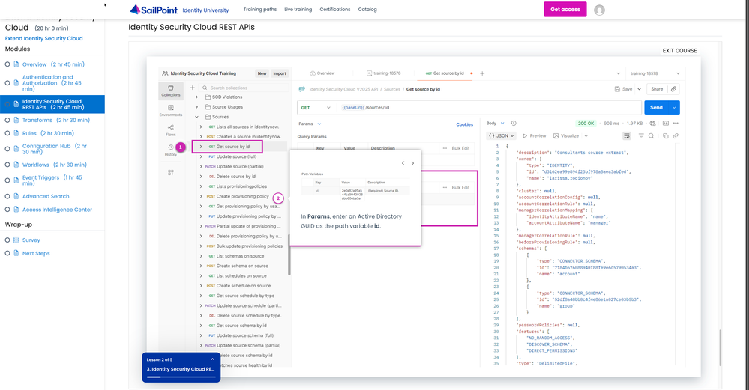
Task: Click the search magnifier icon in response toolbar
Action: point(651,136)
